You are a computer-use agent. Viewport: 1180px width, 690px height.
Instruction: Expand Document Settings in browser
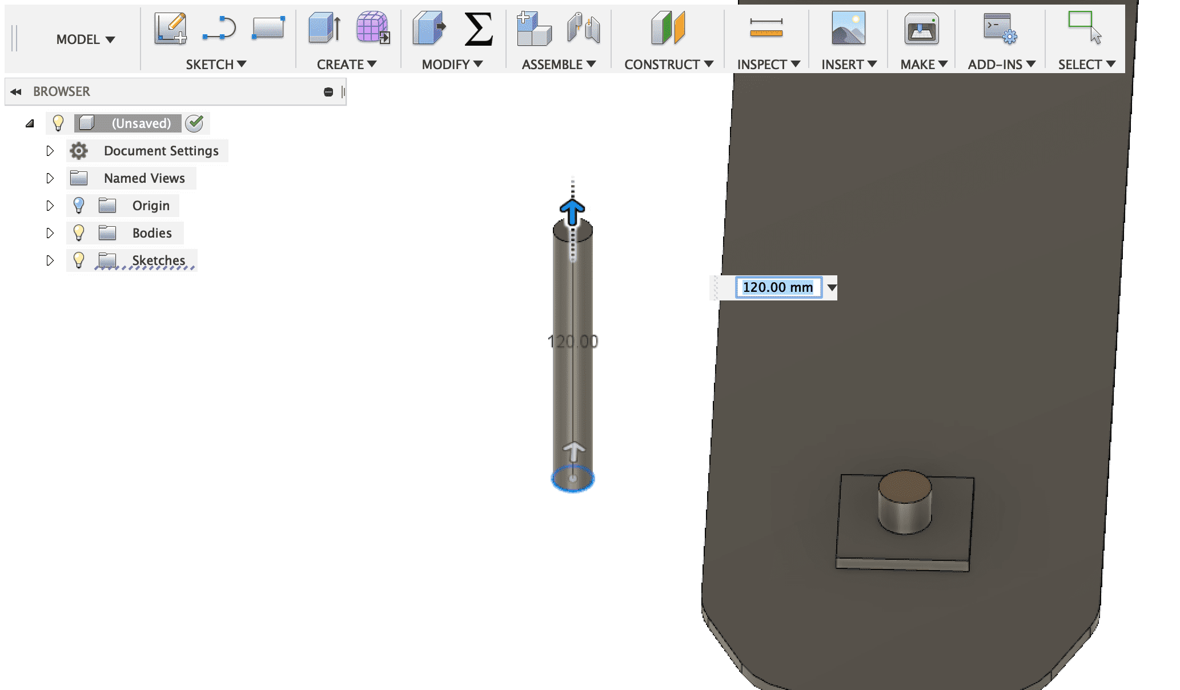[x=50, y=151]
